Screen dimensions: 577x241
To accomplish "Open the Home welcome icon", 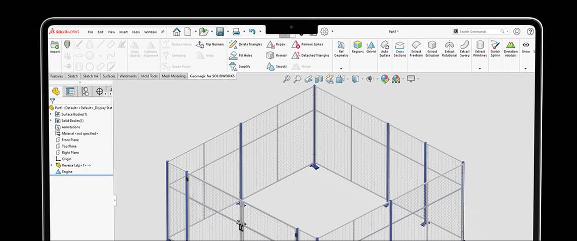I will (176, 32).
